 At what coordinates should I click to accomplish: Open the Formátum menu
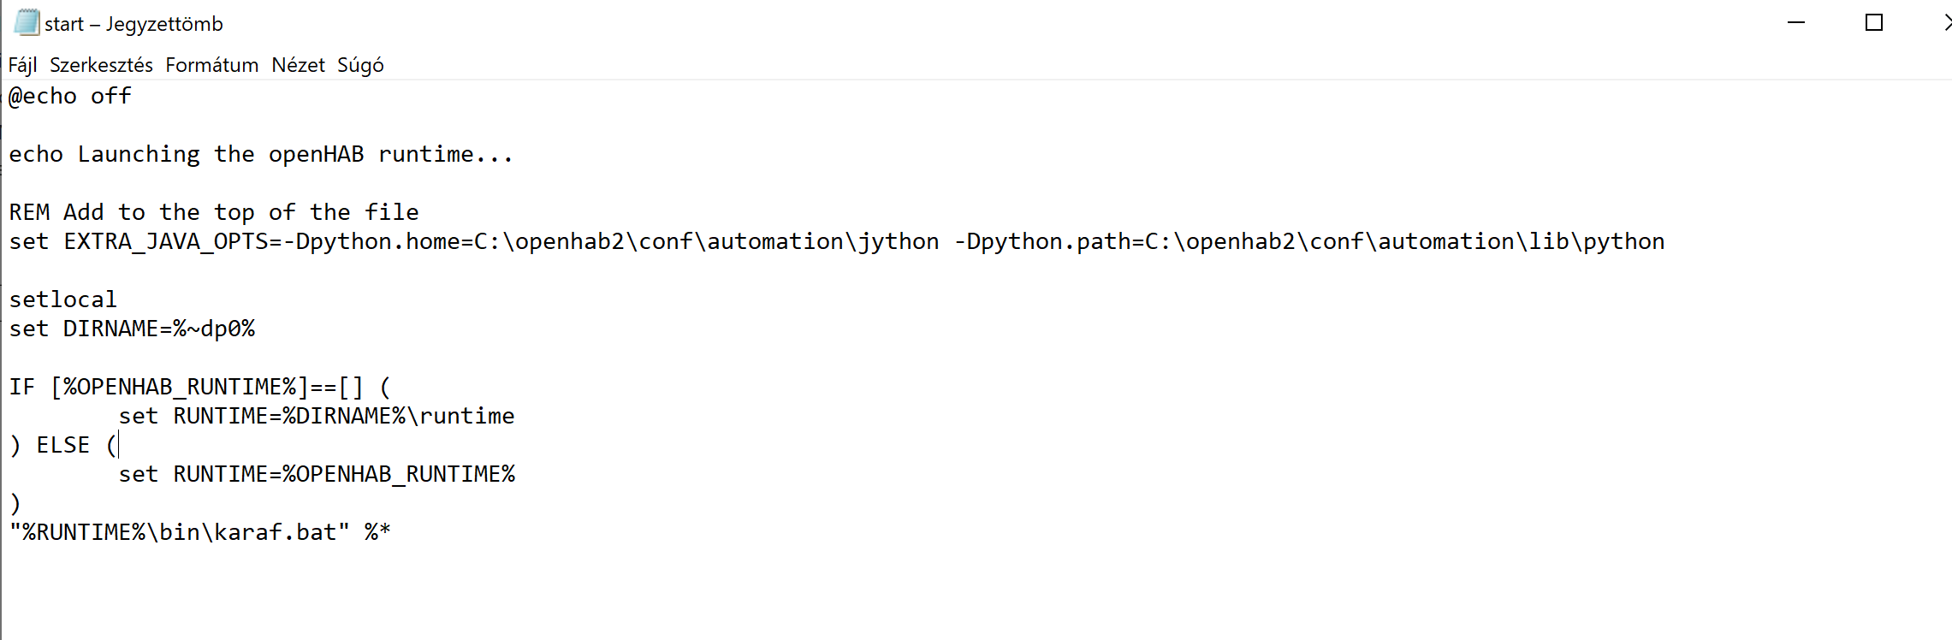[211, 65]
